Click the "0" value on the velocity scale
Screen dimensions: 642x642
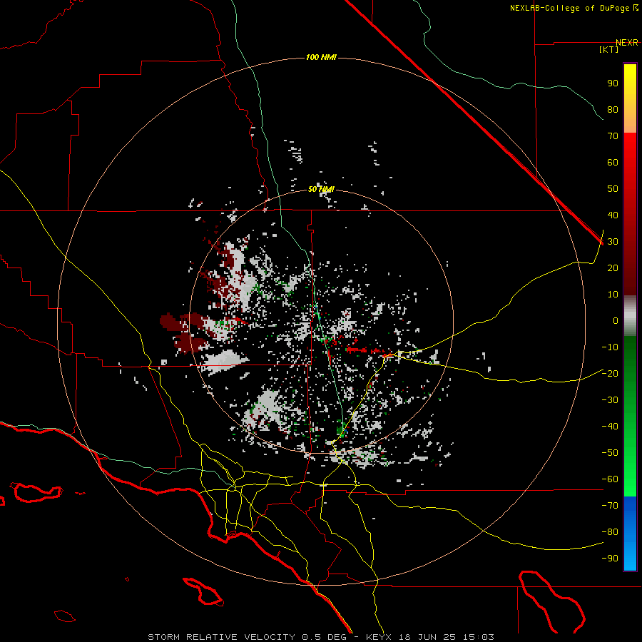(x=616, y=321)
